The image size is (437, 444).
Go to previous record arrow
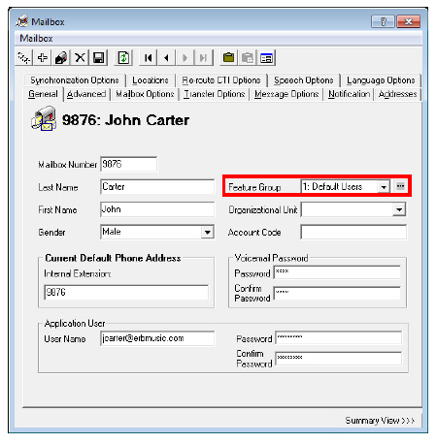[167, 58]
